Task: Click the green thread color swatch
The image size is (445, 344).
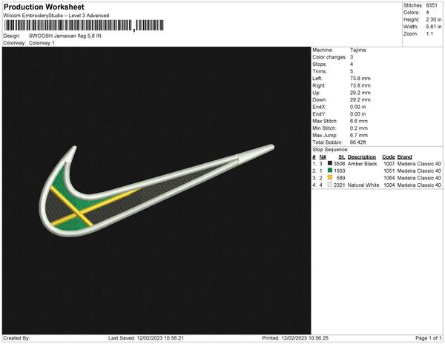Action: (330, 171)
